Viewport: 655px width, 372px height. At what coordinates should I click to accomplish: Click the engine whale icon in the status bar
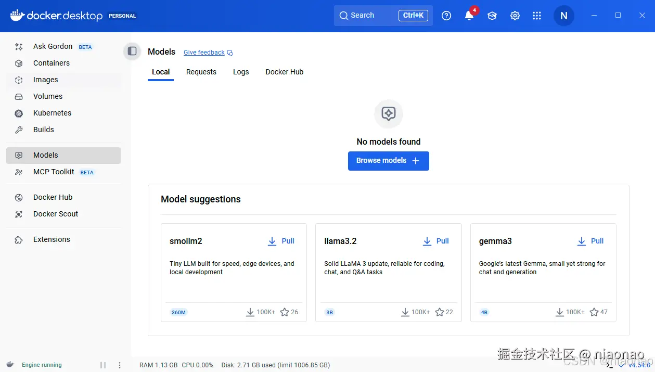10,365
